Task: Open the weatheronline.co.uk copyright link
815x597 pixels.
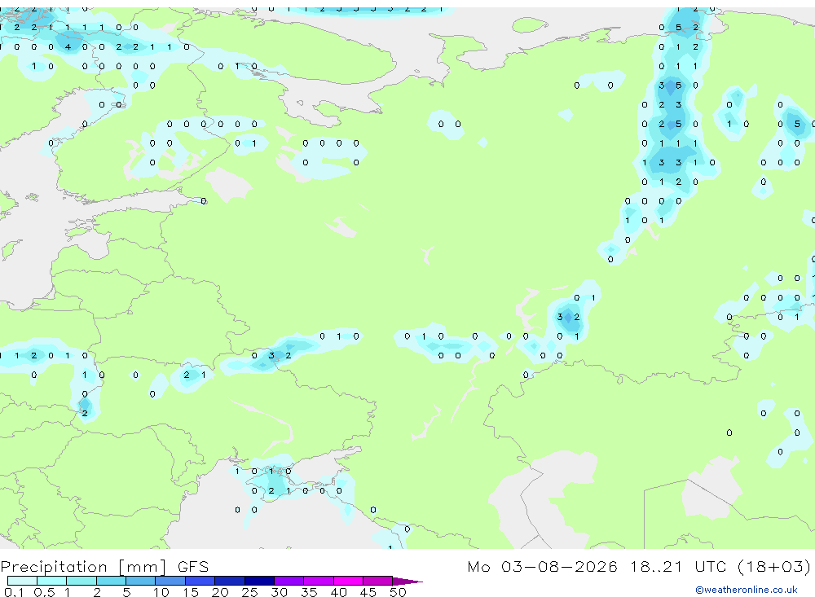Action: (x=747, y=590)
